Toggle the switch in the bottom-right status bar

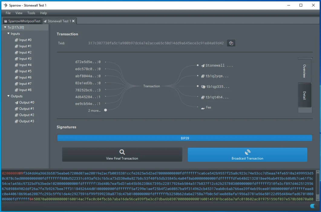[x=313, y=206]
